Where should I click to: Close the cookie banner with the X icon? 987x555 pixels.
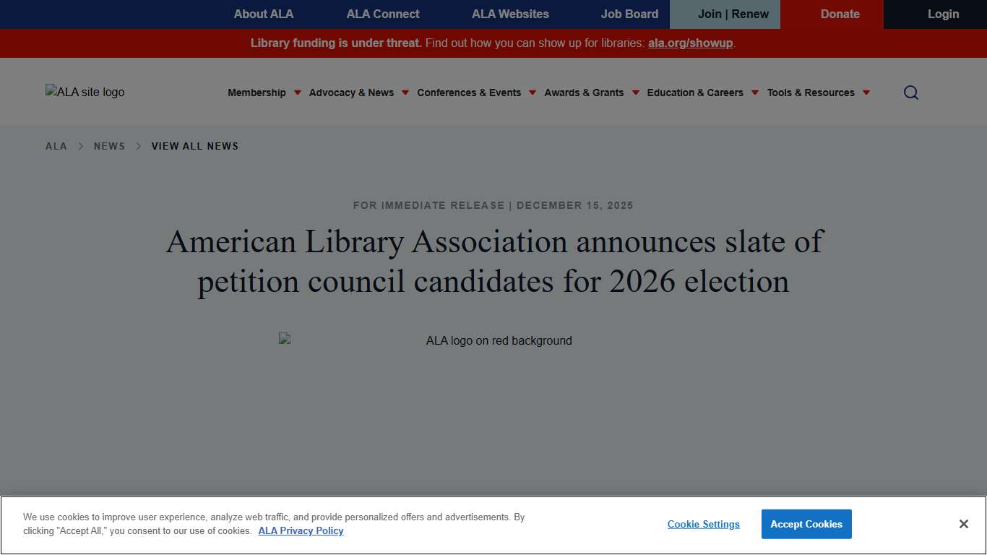coord(963,523)
